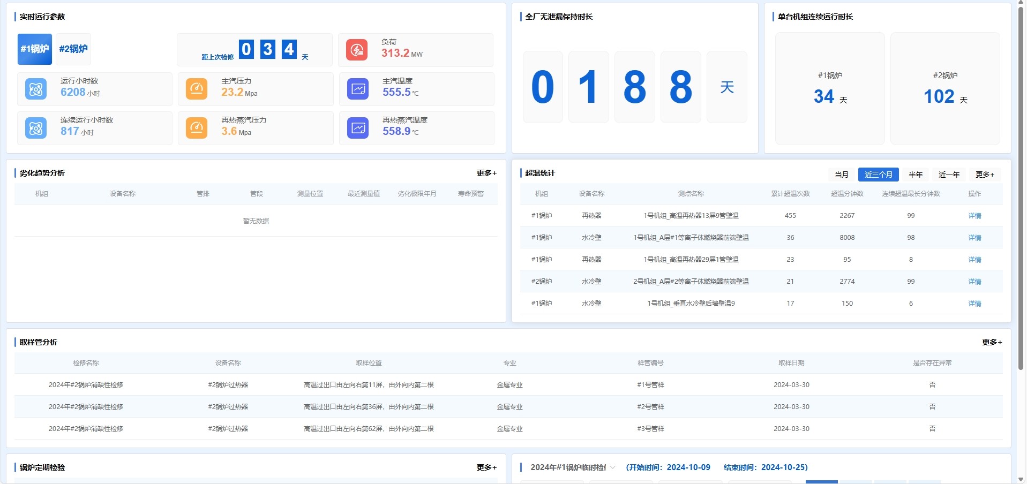The width and height of the screenshot is (1027, 484).
Task: Click the 2267 overtemp minutes cell
Action: (847, 216)
